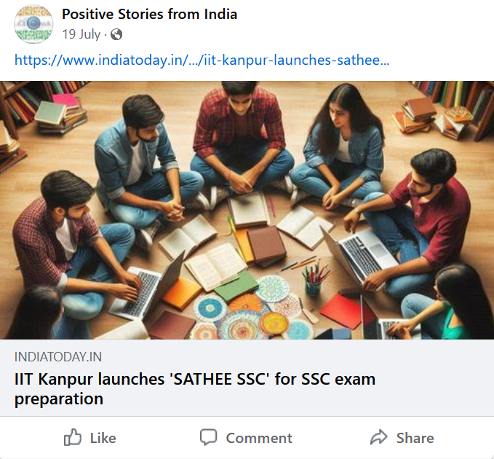Click the Comment speech bubble icon
Image resolution: width=494 pixels, height=459 pixels.
coord(209,437)
